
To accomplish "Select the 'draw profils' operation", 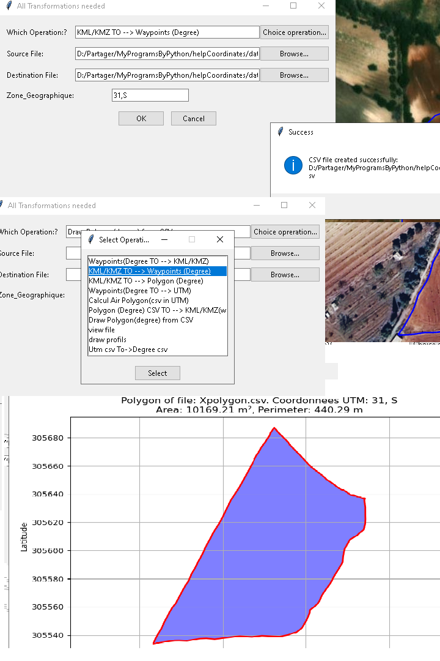I will (108, 340).
